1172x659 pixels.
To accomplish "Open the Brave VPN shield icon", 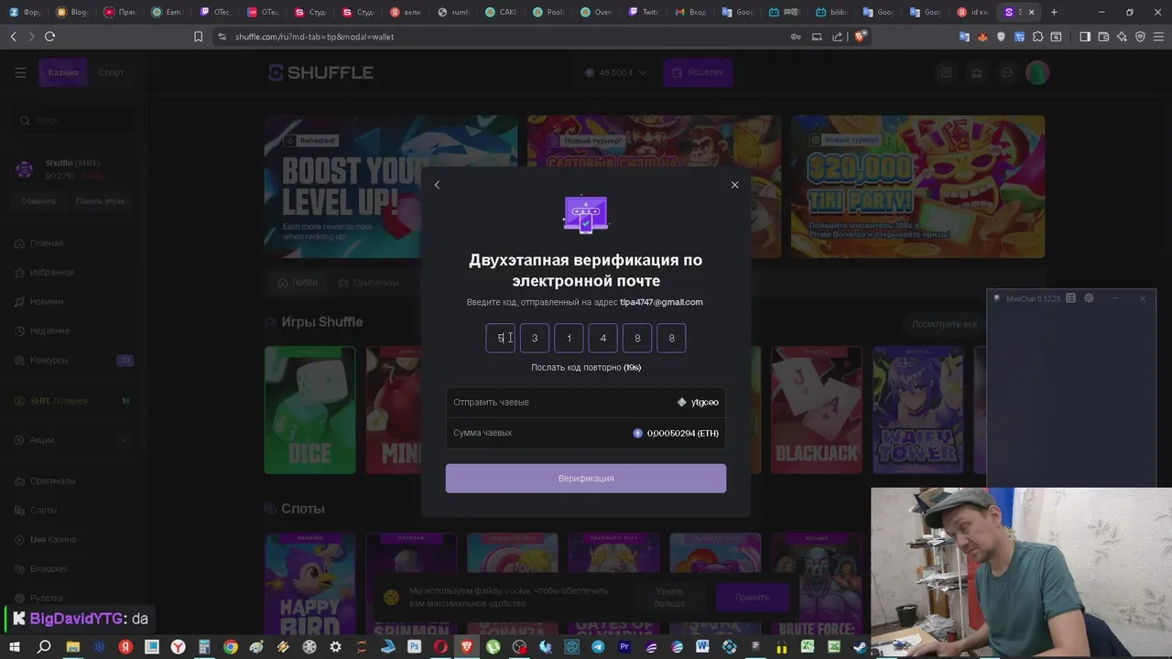I will pyautogui.click(x=1140, y=37).
